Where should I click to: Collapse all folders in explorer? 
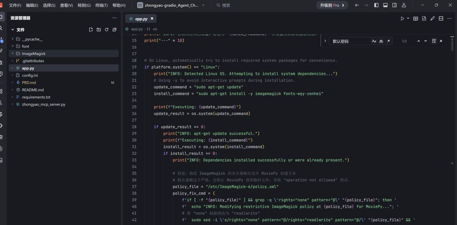(114, 30)
